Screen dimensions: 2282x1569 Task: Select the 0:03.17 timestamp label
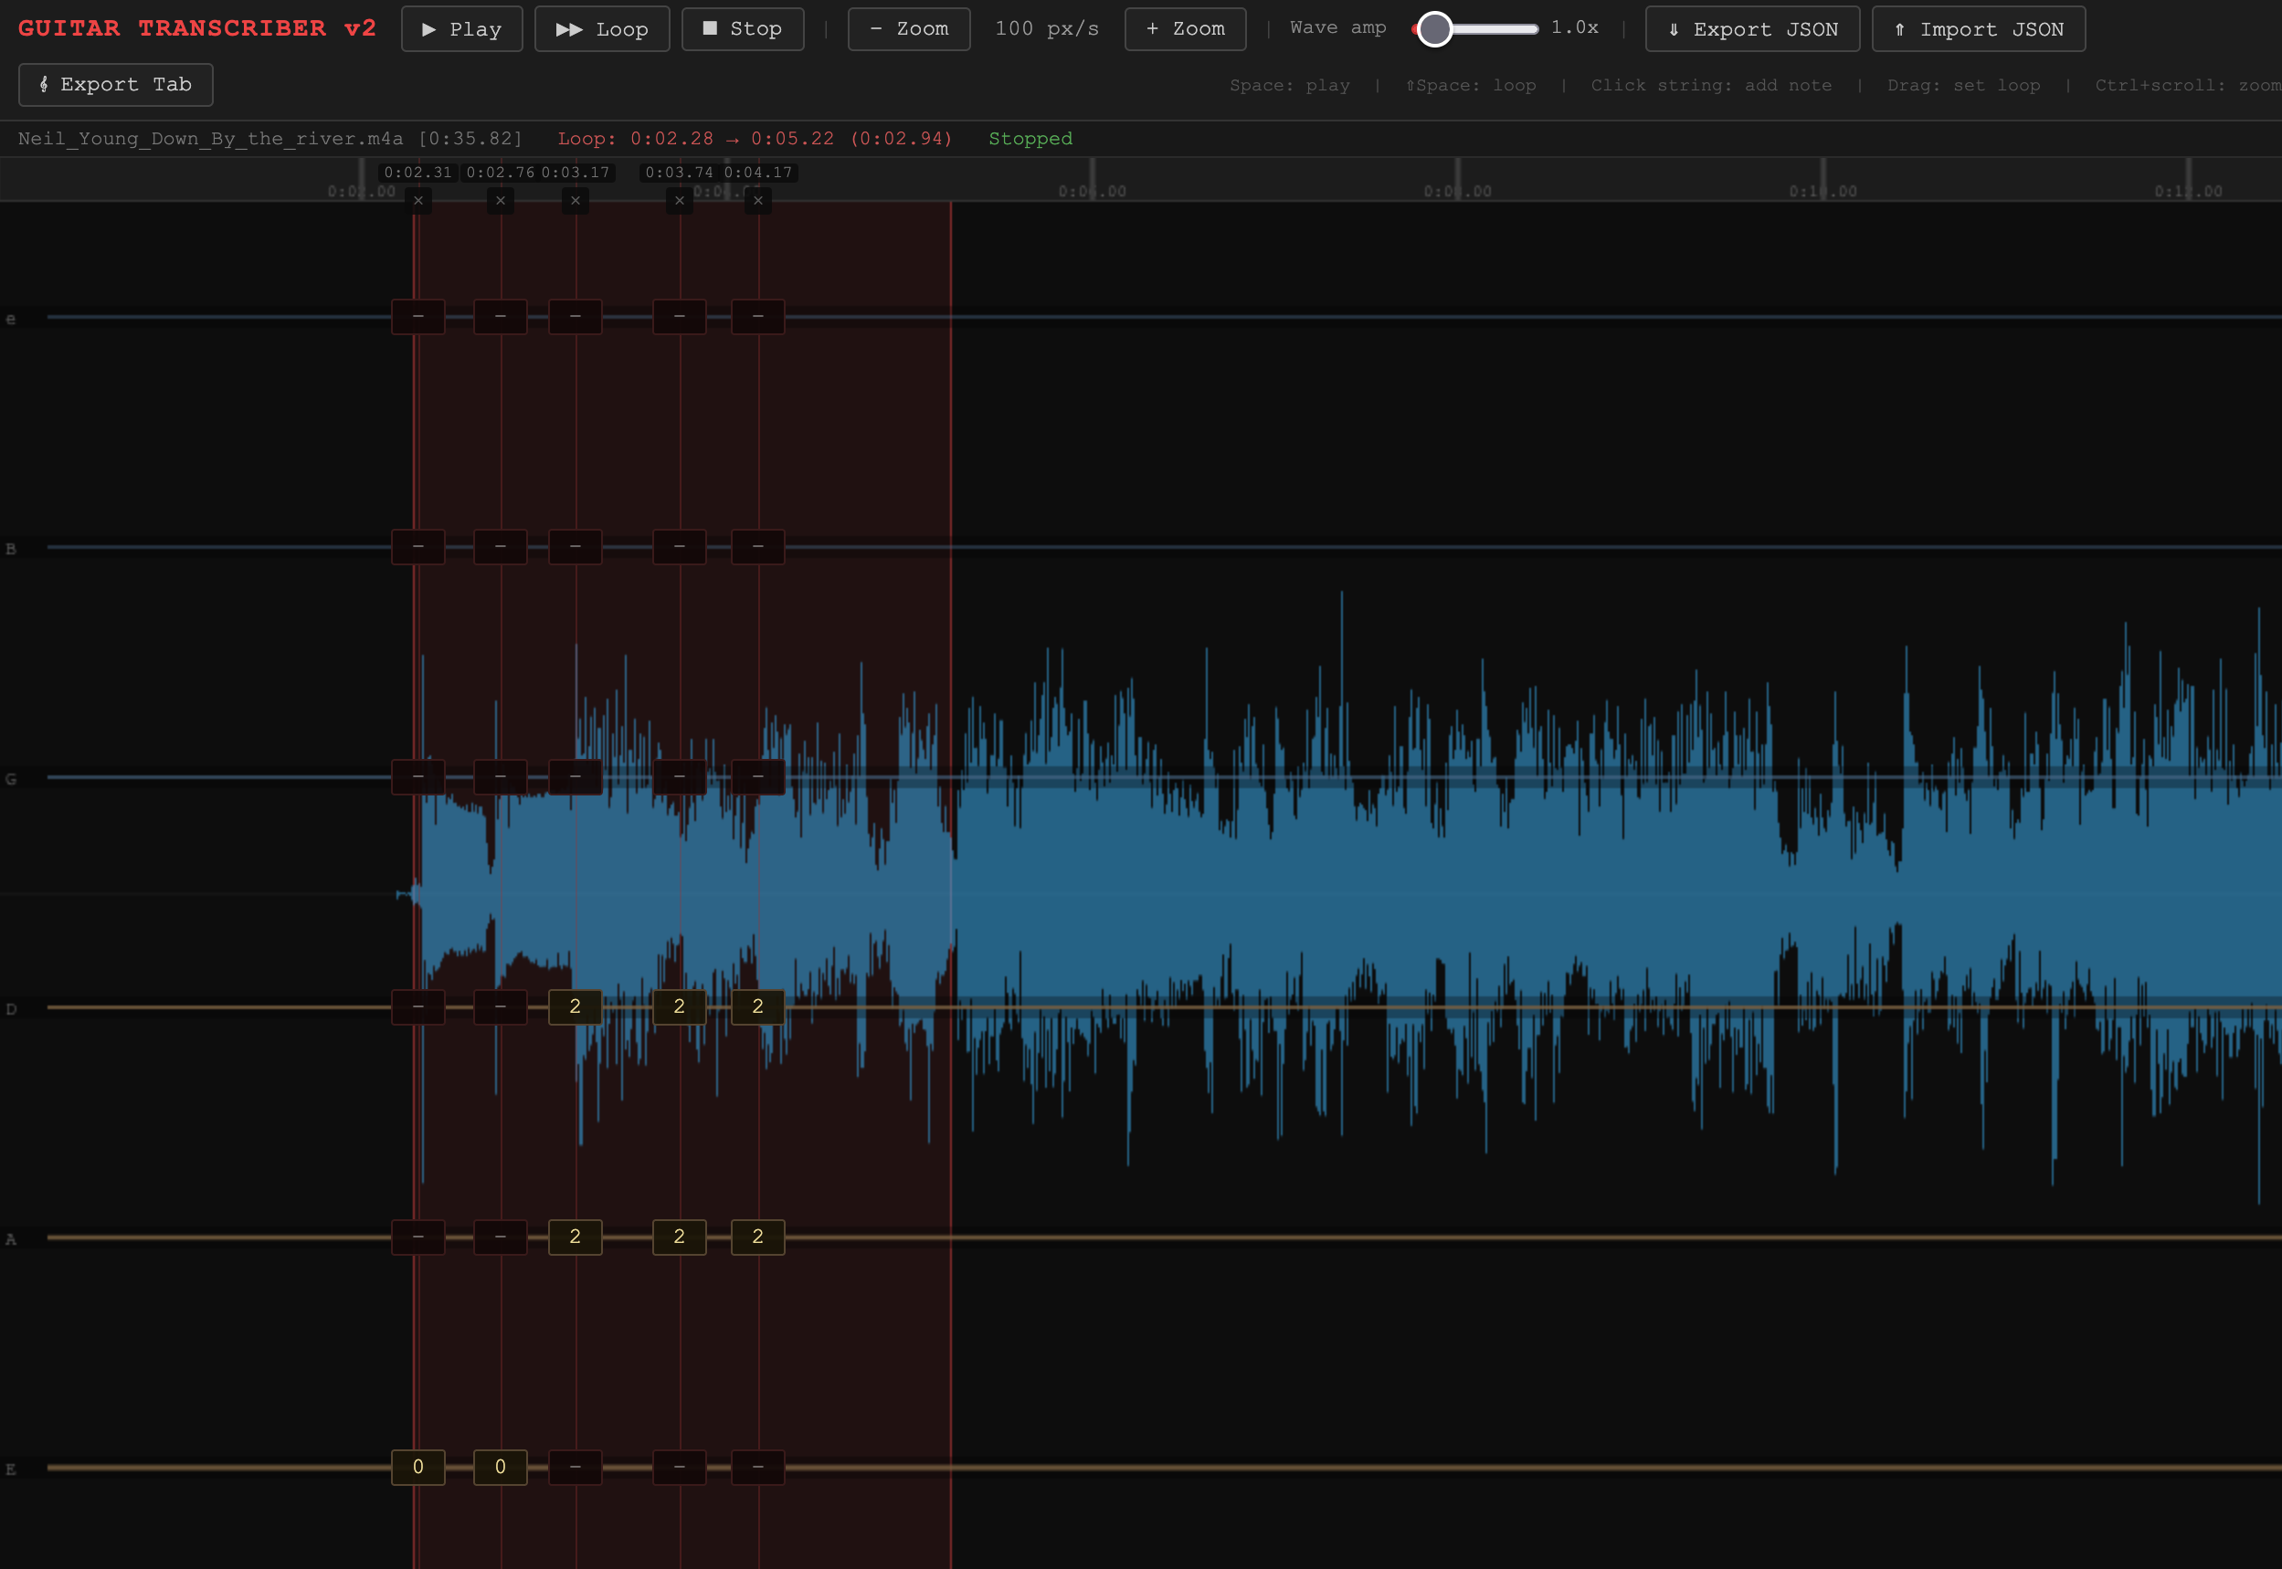[576, 173]
